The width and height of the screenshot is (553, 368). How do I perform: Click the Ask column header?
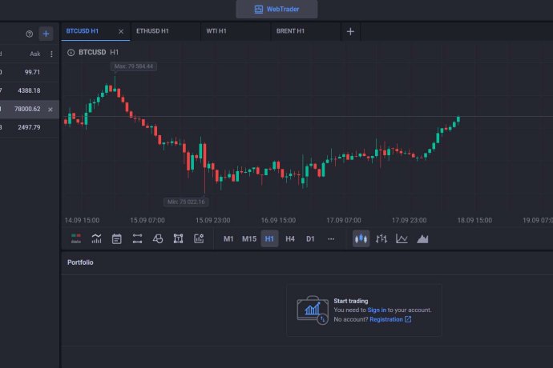click(x=35, y=54)
